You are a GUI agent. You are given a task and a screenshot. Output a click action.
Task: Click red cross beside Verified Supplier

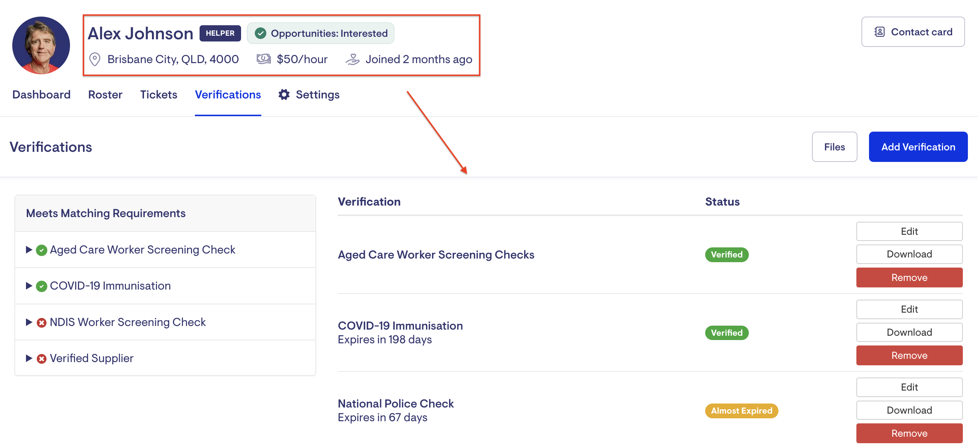pos(42,358)
